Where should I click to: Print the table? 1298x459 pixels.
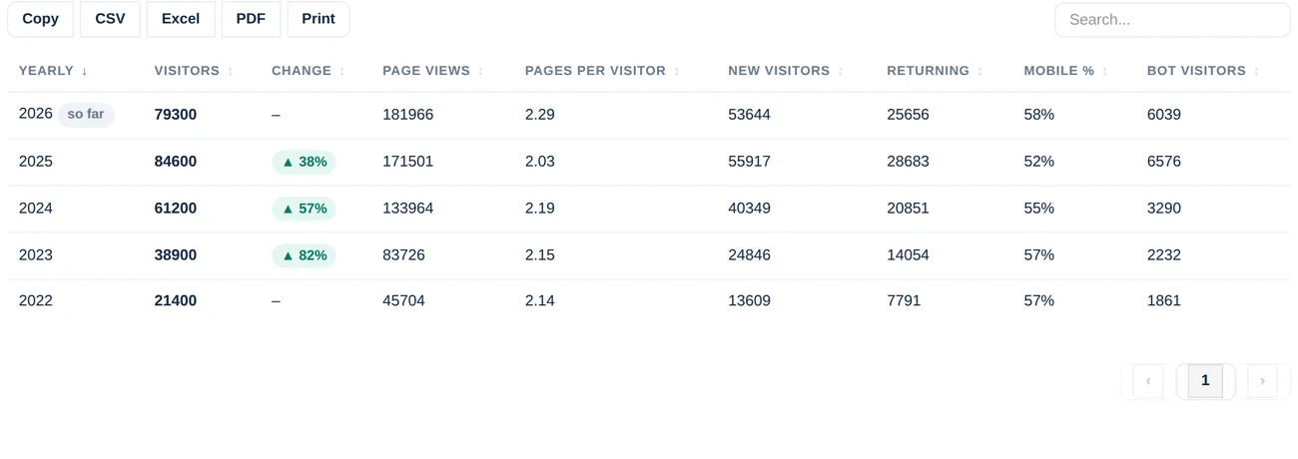click(x=319, y=19)
